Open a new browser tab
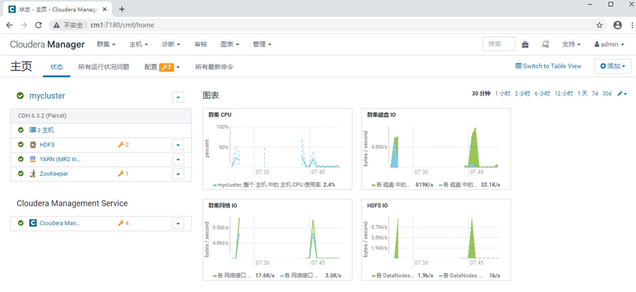This screenshot has width=636, height=292. point(122,9)
